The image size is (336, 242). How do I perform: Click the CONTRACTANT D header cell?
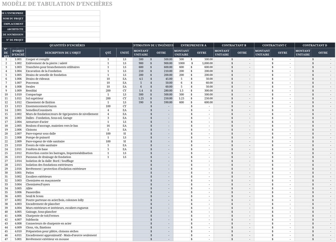(315, 45)
